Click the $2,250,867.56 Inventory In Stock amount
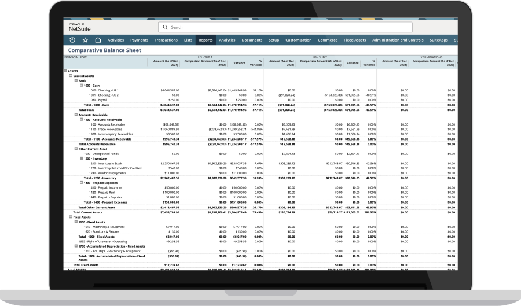Viewport: 521px width, 306px height. click(x=170, y=163)
